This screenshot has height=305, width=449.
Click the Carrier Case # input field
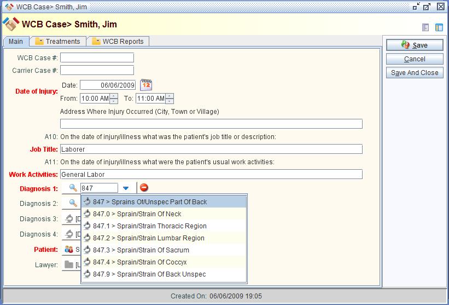(97, 70)
